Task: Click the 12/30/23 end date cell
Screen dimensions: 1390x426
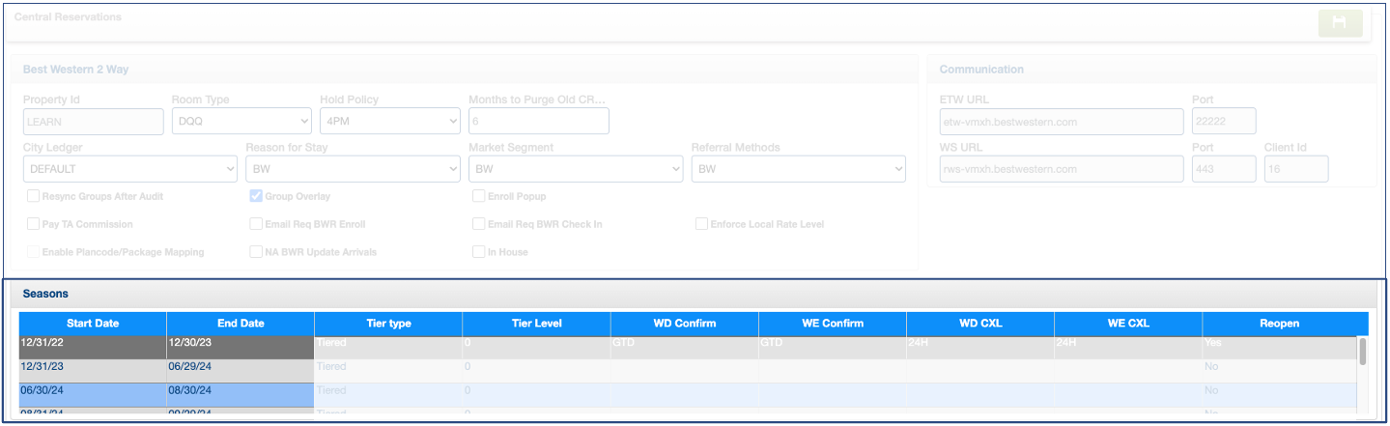Action: (x=241, y=343)
